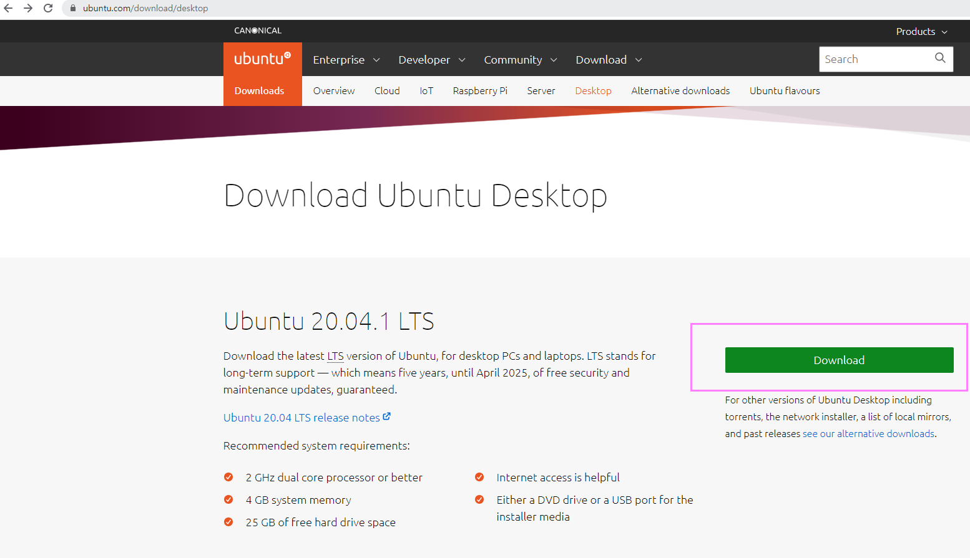Open Ubuntu flavours tab
970x558 pixels.
(x=785, y=91)
